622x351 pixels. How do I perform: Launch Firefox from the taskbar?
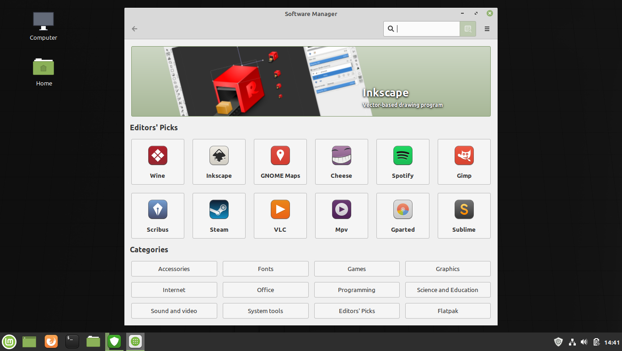click(51, 341)
